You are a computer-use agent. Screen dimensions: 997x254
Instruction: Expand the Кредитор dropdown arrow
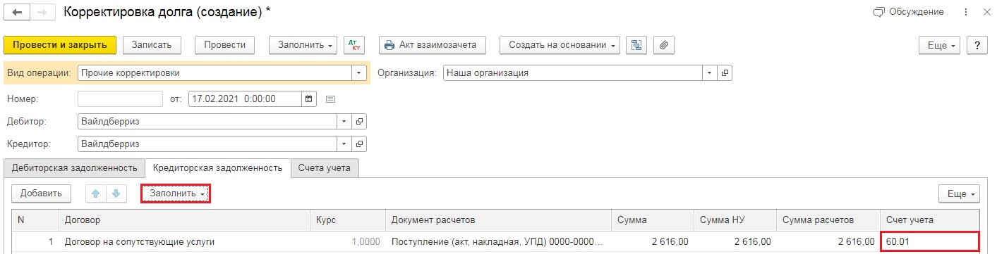coord(344,144)
